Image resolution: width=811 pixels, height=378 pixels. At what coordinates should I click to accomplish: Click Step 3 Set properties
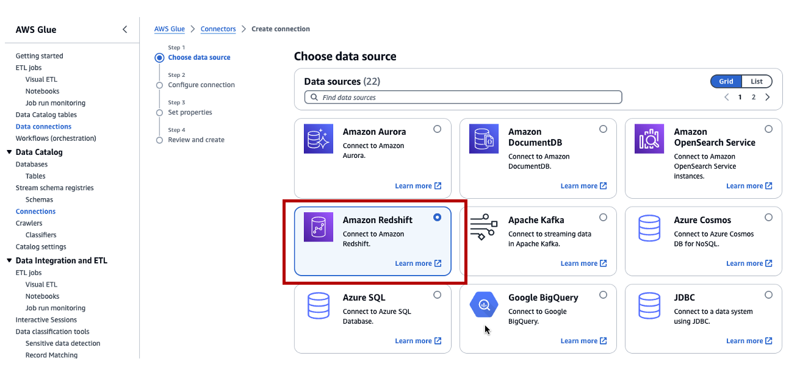190,112
